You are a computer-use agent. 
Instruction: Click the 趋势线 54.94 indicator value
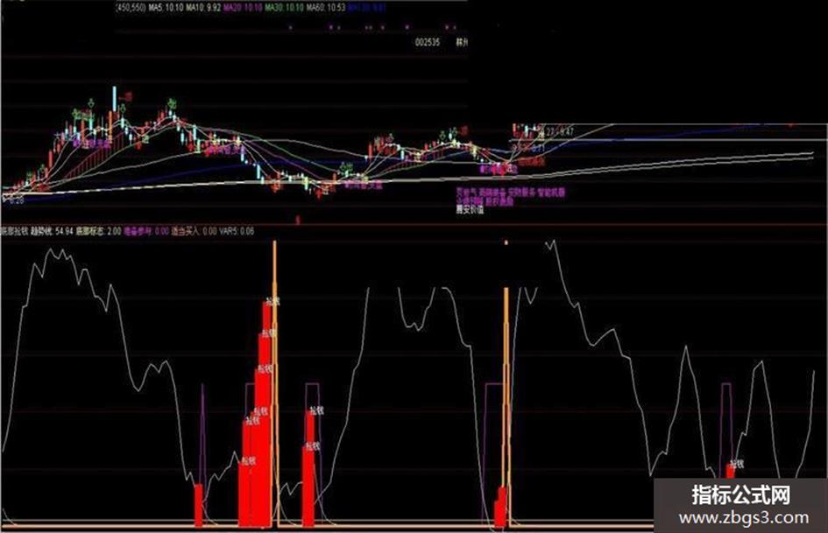pyautogui.click(x=51, y=231)
